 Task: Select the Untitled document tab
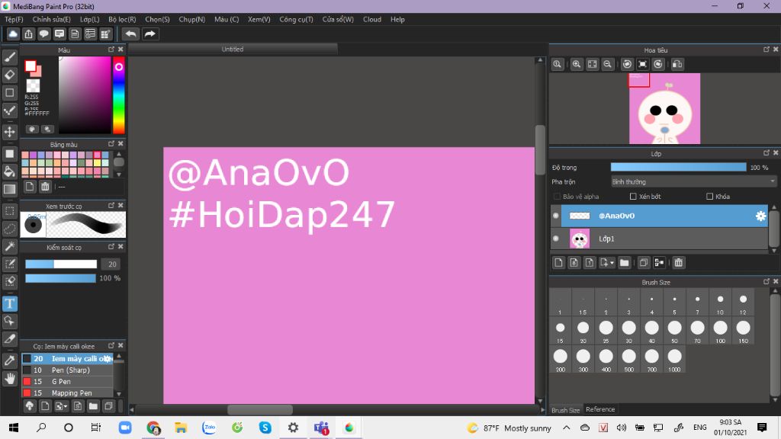coord(233,50)
